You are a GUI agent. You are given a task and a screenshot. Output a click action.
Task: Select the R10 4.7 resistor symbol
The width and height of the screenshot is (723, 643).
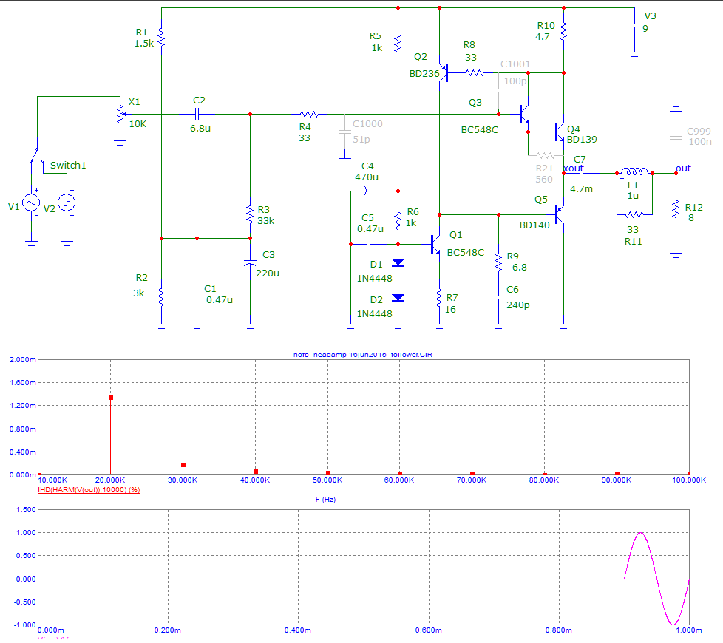(563, 31)
